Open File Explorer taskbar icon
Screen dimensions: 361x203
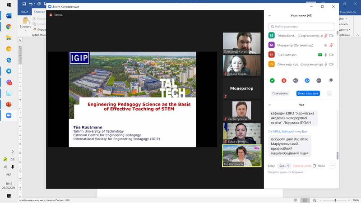(x=9, y=38)
